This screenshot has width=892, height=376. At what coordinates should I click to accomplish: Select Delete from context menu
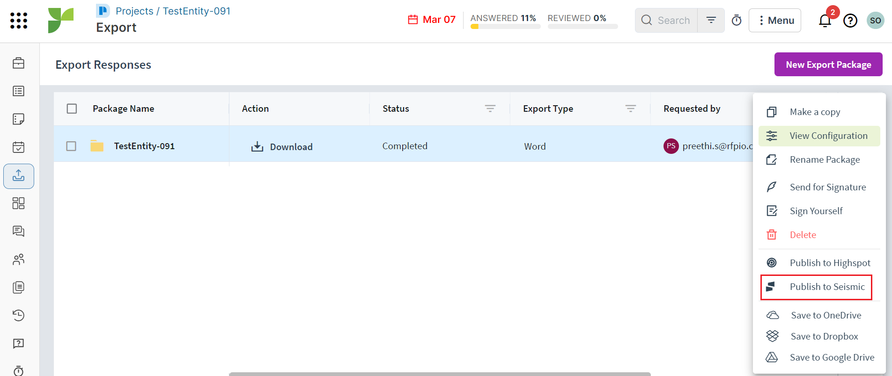[x=819, y=235]
